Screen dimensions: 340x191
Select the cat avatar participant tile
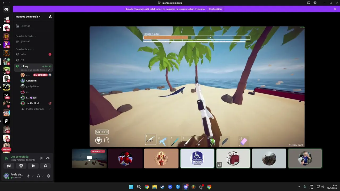pyautogui.click(x=269, y=158)
